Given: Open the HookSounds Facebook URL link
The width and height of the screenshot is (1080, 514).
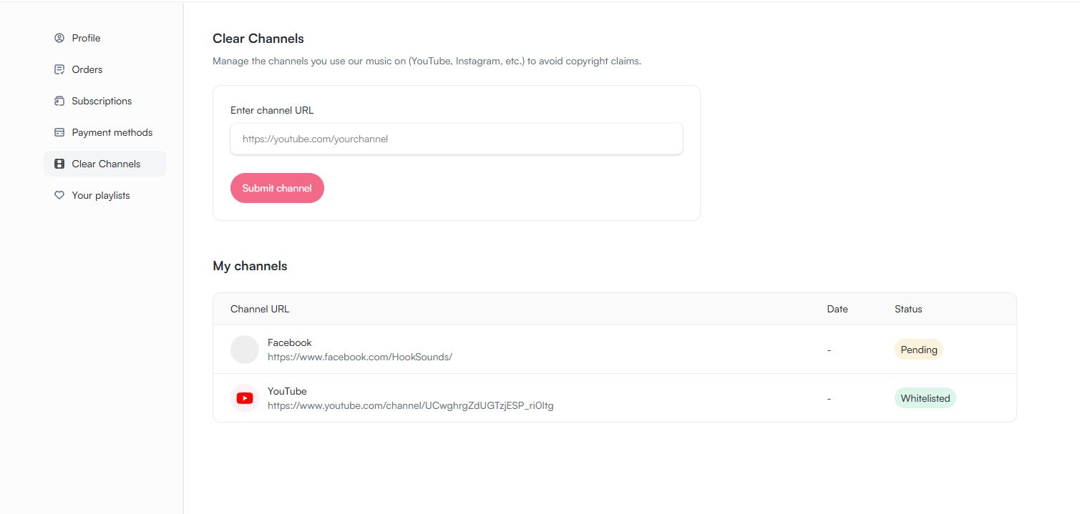Looking at the screenshot, I should point(360,357).
